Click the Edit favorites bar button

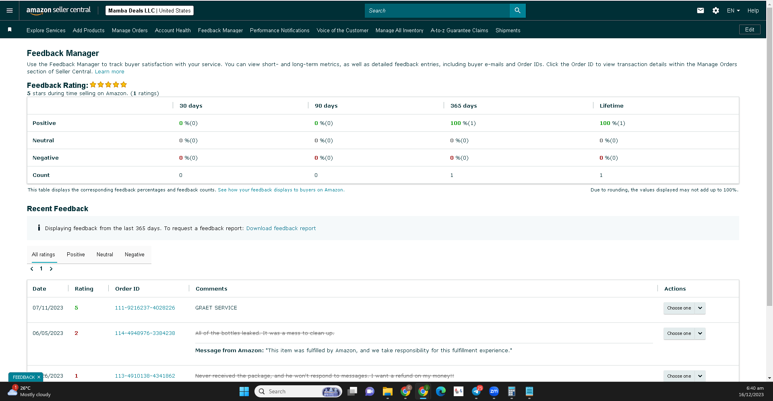click(x=750, y=29)
